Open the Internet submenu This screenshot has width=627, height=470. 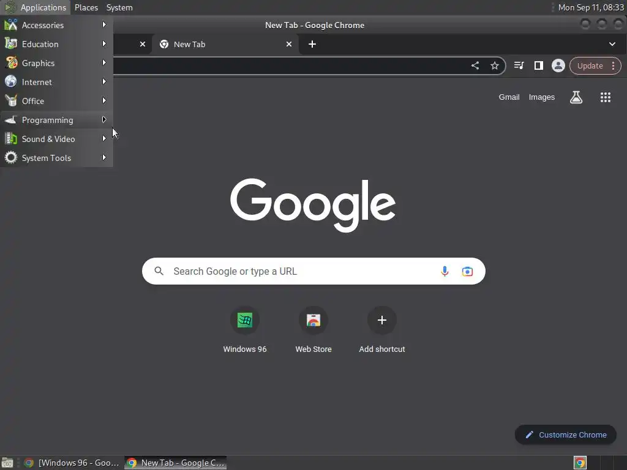click(56, 82)
